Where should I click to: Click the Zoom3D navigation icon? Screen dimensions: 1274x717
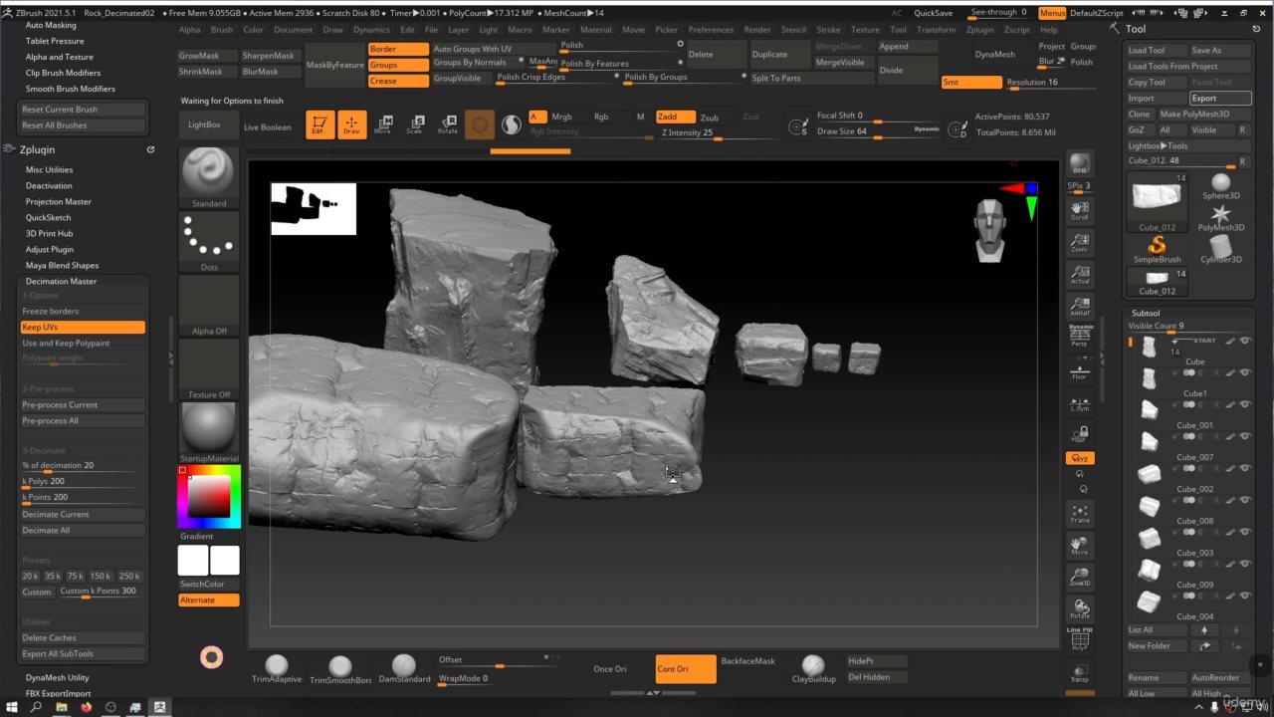coord(1080,577)
